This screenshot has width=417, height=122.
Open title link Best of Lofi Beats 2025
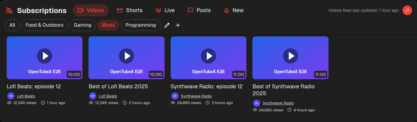118,86
